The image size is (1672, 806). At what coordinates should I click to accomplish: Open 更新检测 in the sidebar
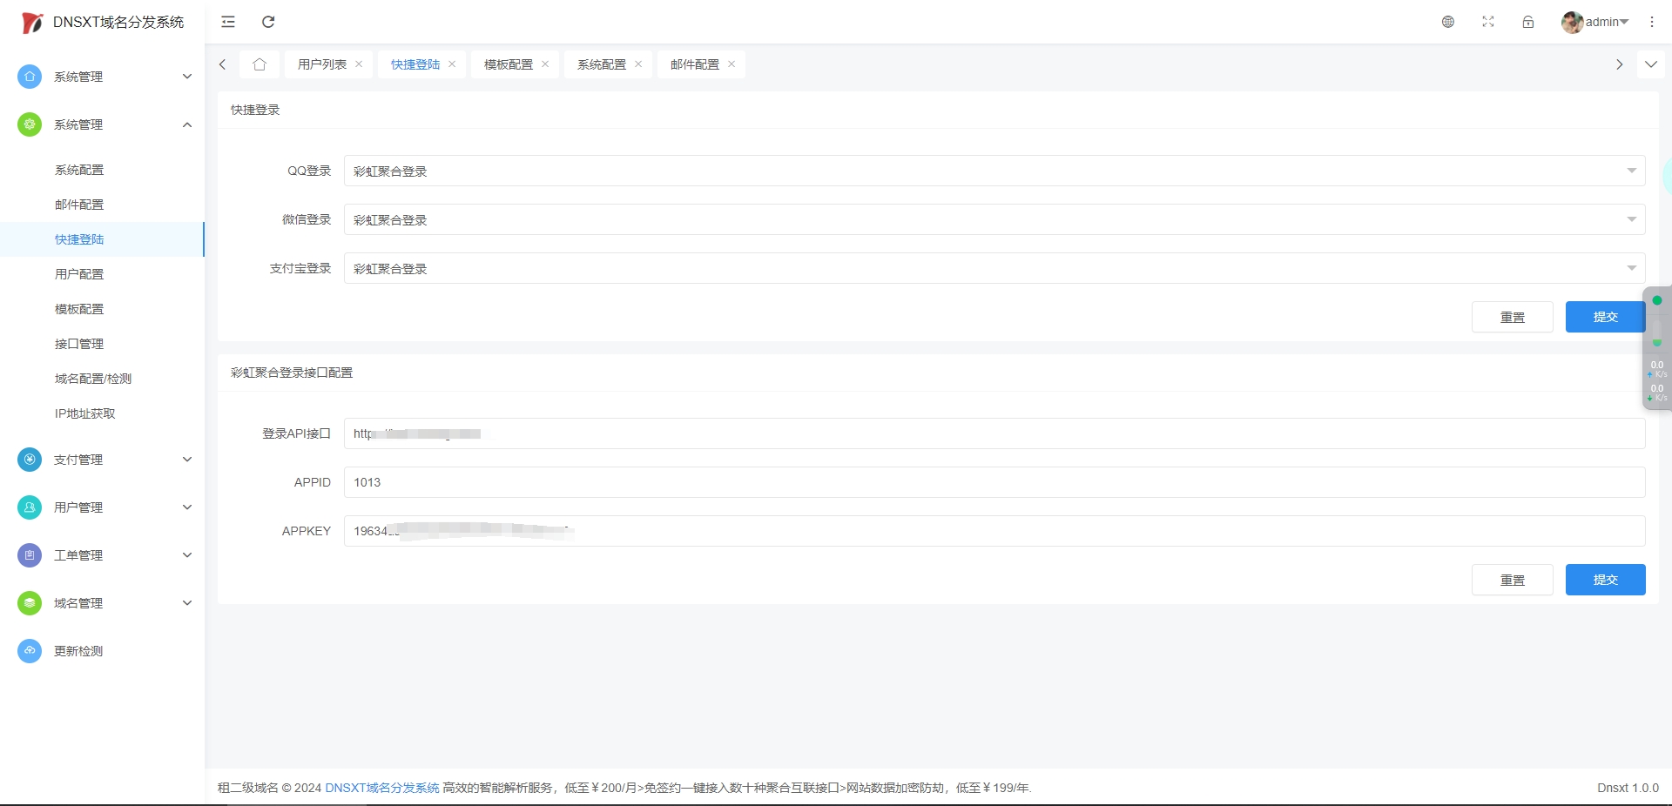tap(102, 651)
